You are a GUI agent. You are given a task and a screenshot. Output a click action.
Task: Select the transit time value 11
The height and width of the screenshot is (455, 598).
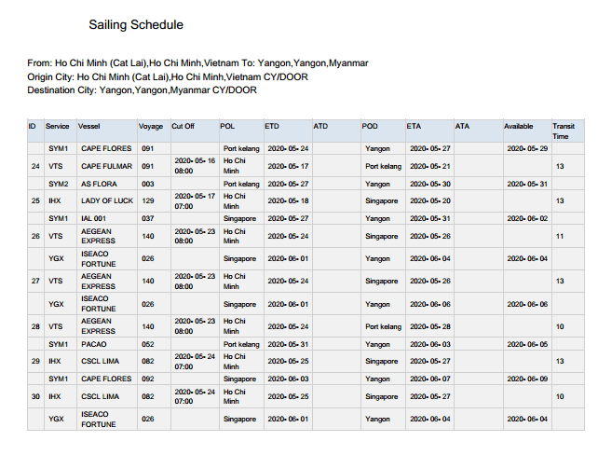point(560,236)
